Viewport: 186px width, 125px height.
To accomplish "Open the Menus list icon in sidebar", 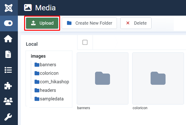I will (8, 70).
